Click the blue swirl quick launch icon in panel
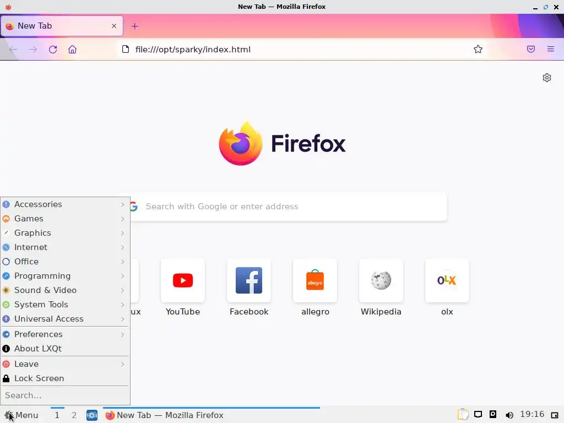 92,415
